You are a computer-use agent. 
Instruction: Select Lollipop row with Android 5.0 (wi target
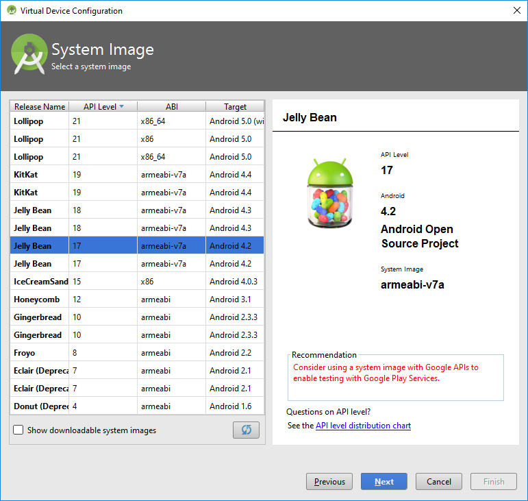click(x=137, y=121)
